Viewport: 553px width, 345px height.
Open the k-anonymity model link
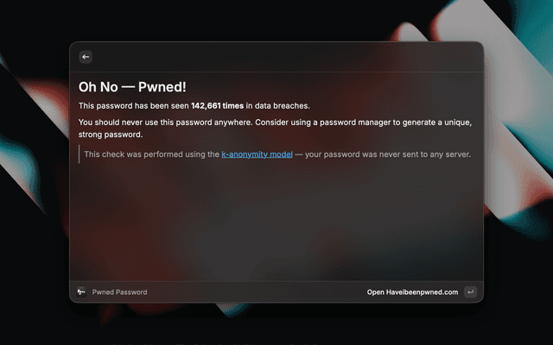tap(257, 154)
